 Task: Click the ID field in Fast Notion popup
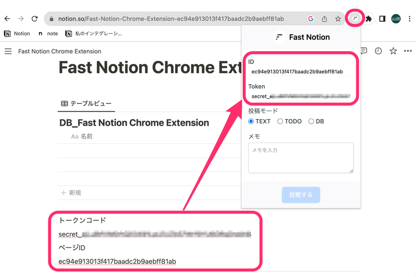coord(301,72)
